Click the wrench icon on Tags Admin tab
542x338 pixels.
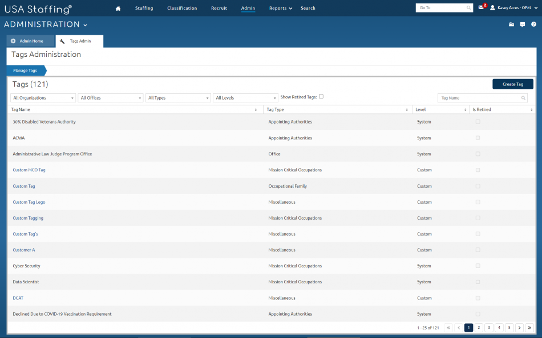62,41
